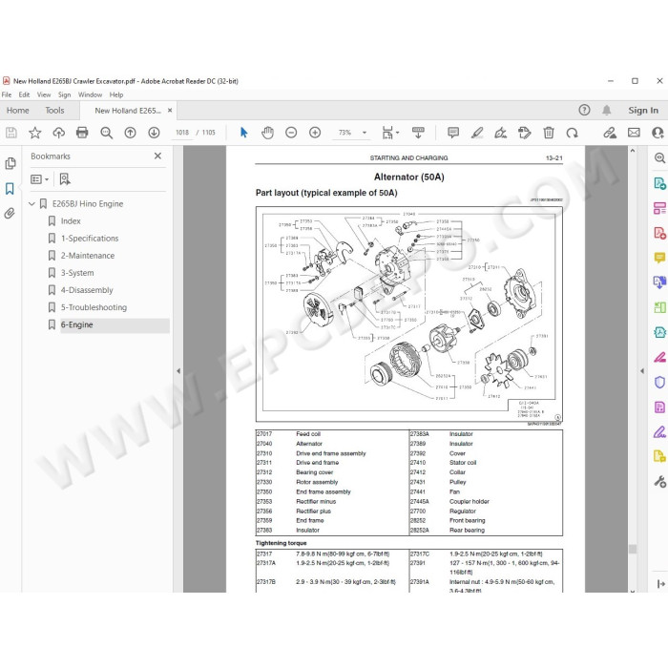Add a sticky note comment
This screenshot has width=668, height=668.
pos(453,133)
